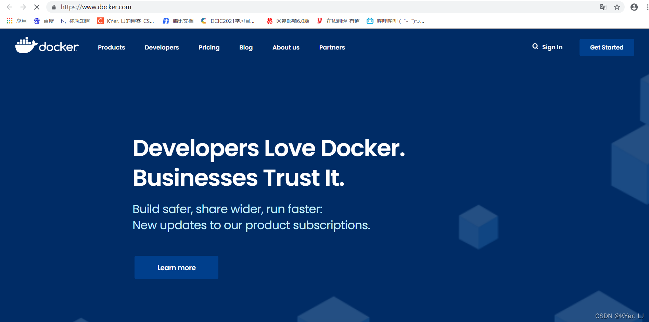Open the 哔哩哔哩 bookmark
Viewport: 649px width, 322px height.
(x=395, y=21)
